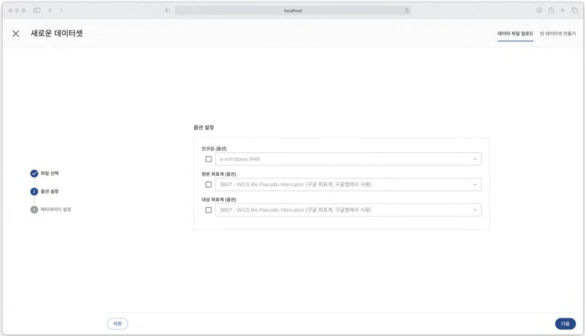The image size is (585, 336).
Task: Show the tab overview icon
Action: point(574,10)
